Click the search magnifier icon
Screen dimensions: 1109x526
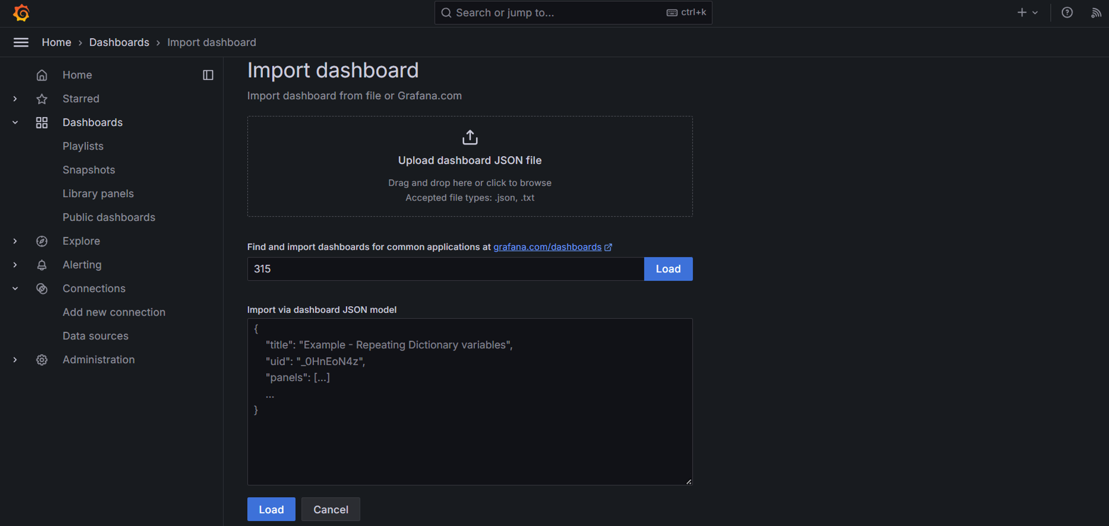[x=446, y=12]
